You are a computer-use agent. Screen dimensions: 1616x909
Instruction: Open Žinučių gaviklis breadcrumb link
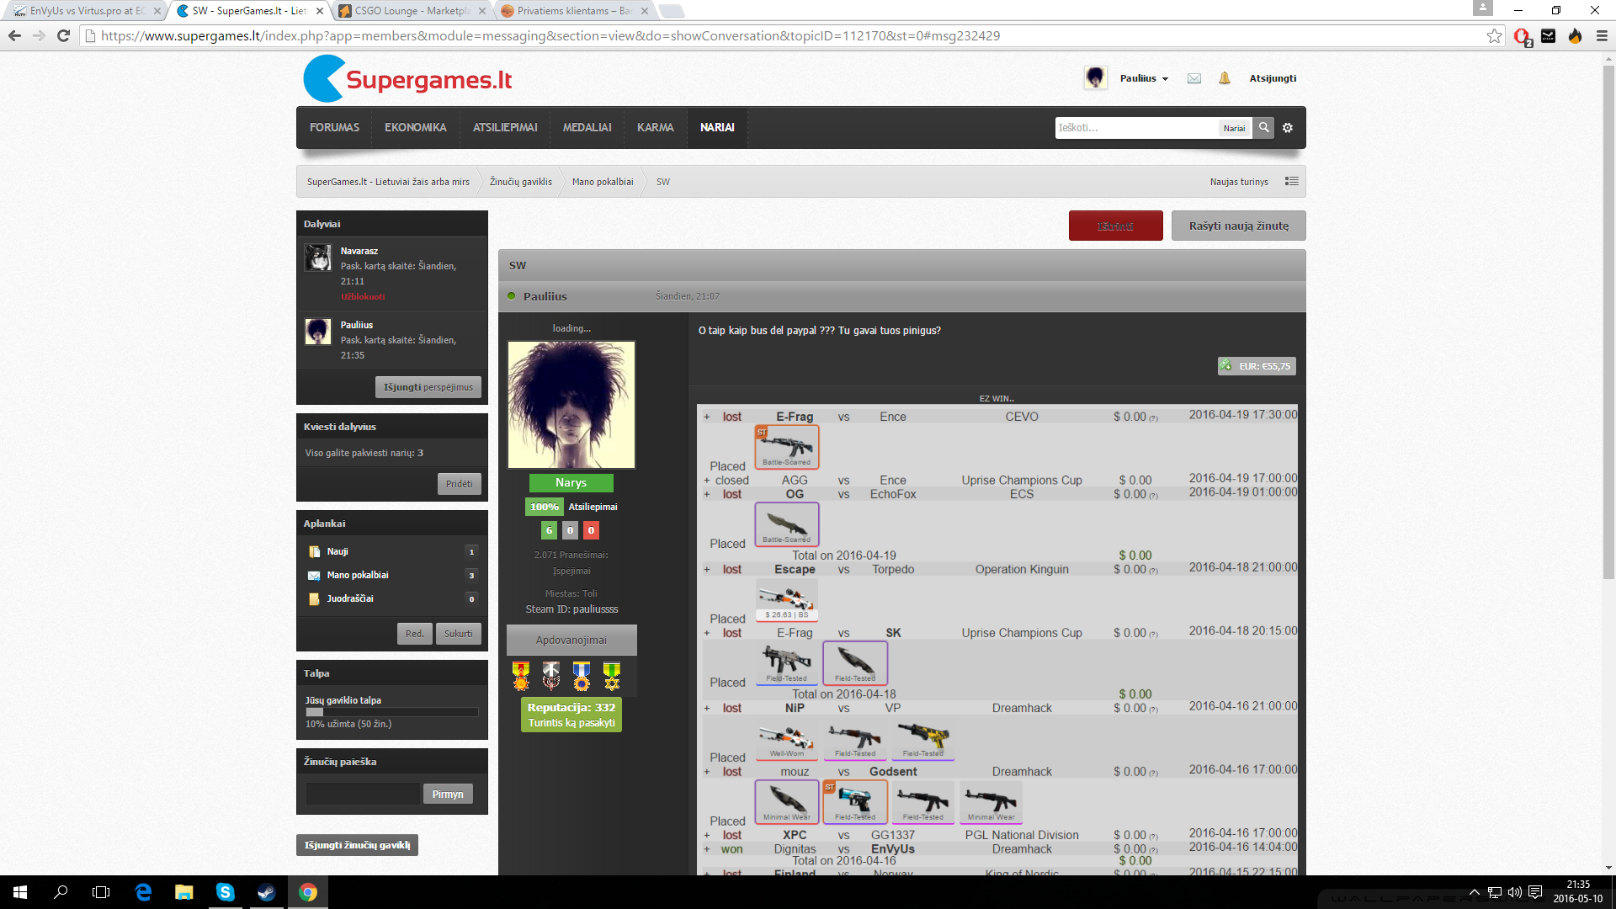point(521,182)
